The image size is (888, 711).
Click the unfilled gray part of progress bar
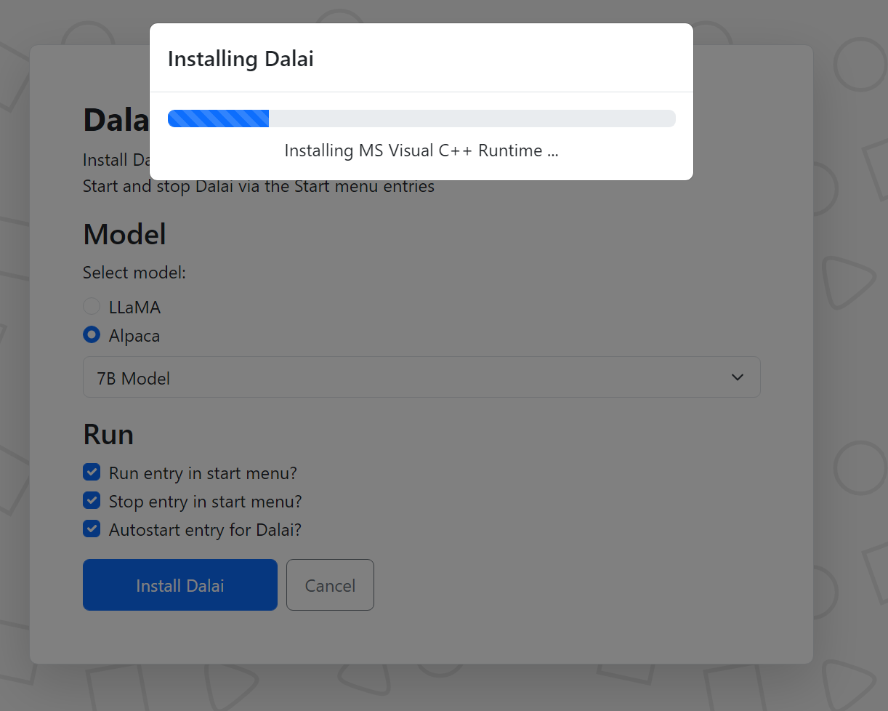[x=472, y=118]
